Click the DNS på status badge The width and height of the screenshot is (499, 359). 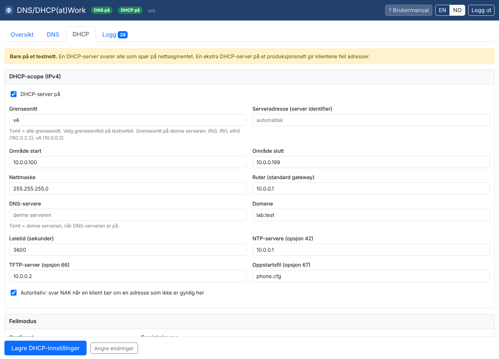coord(102,10)
